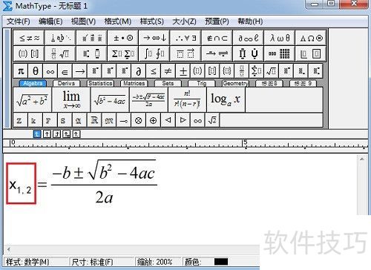
Task: Open the 格式(M) menu
Action: [x=117, y=22]
